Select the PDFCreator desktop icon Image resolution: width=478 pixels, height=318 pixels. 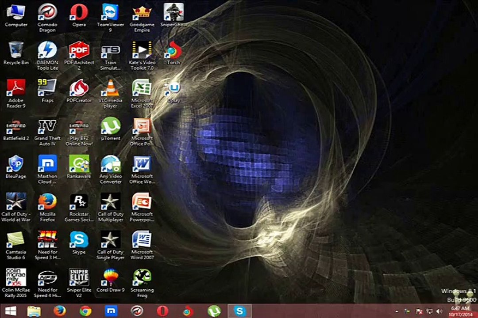coord(79,91)
